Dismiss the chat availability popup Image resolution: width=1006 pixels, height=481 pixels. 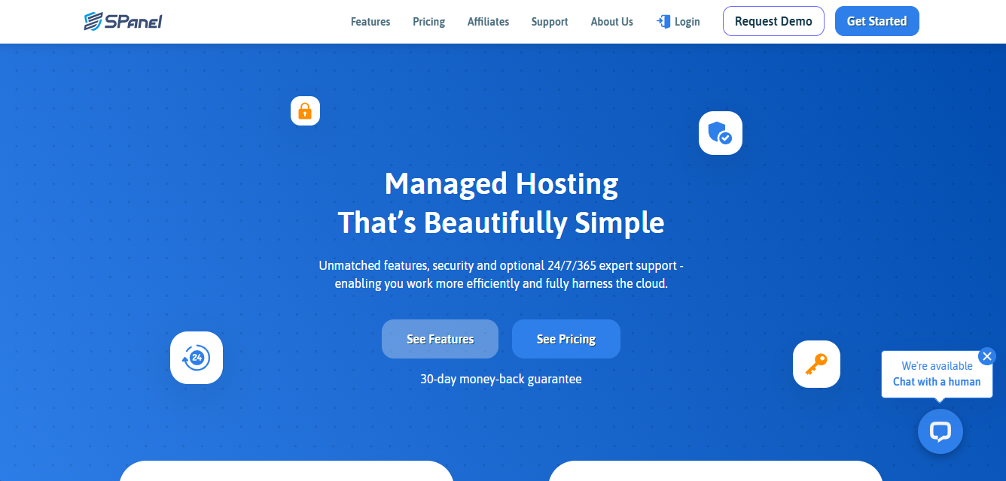tap(987, 355)
